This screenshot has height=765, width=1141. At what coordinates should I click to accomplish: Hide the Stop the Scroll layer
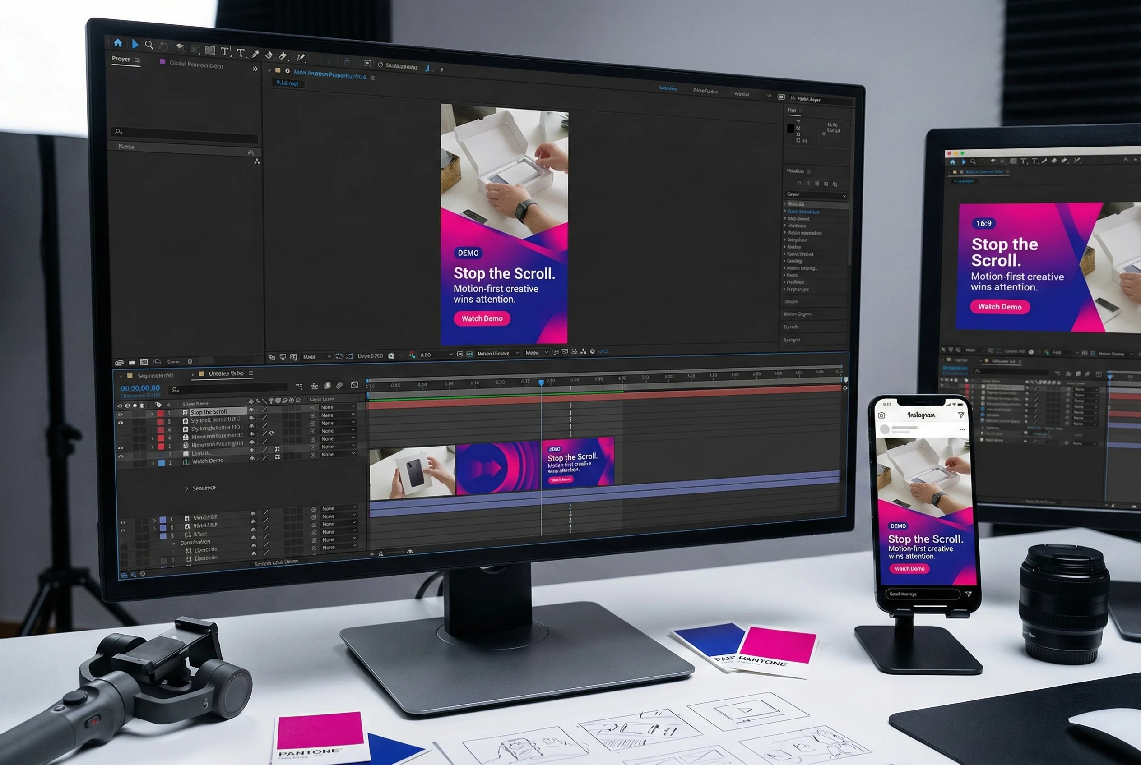tap(120, 414)
